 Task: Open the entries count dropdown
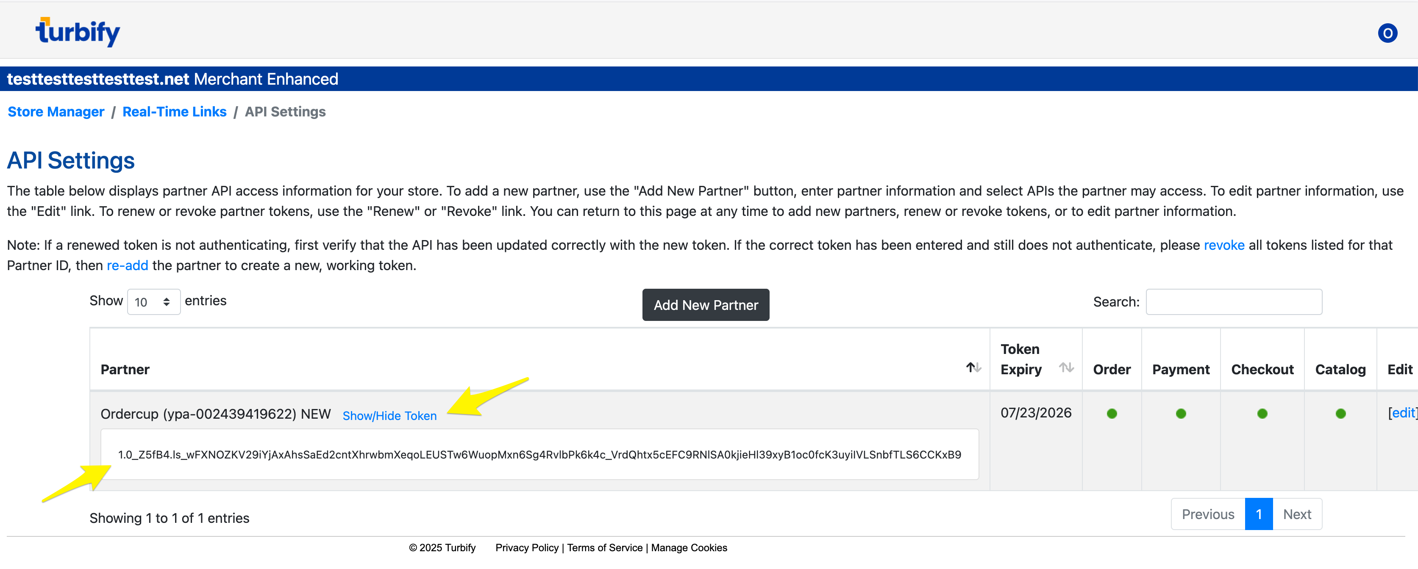pos(153,302)
